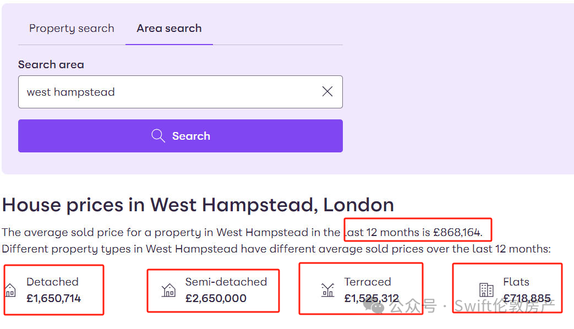This screenshot has height=329, width=574.
Task: Click the average price £868,164 text
Action: point(457,232)
